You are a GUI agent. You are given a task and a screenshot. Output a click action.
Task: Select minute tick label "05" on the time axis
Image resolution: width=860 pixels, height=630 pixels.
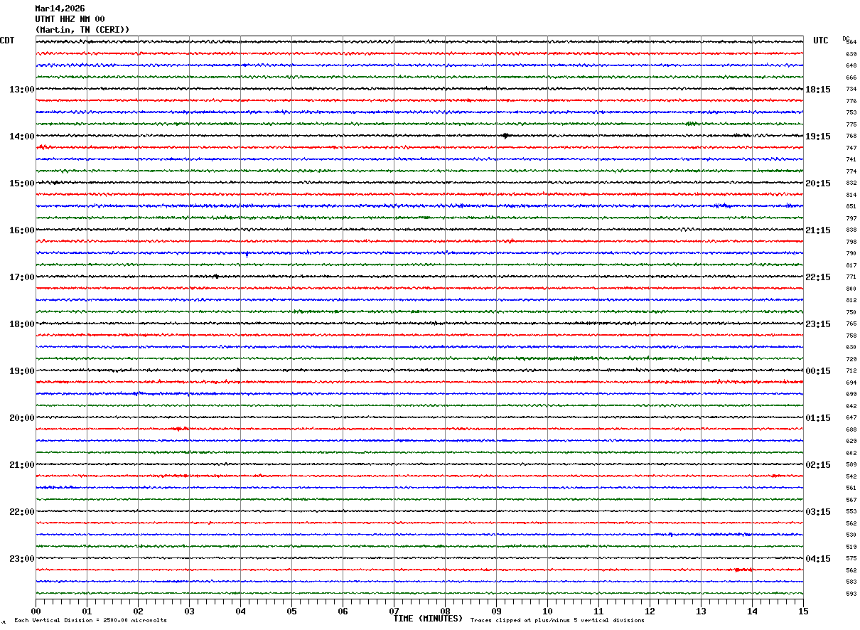click(x=291, y=612)
